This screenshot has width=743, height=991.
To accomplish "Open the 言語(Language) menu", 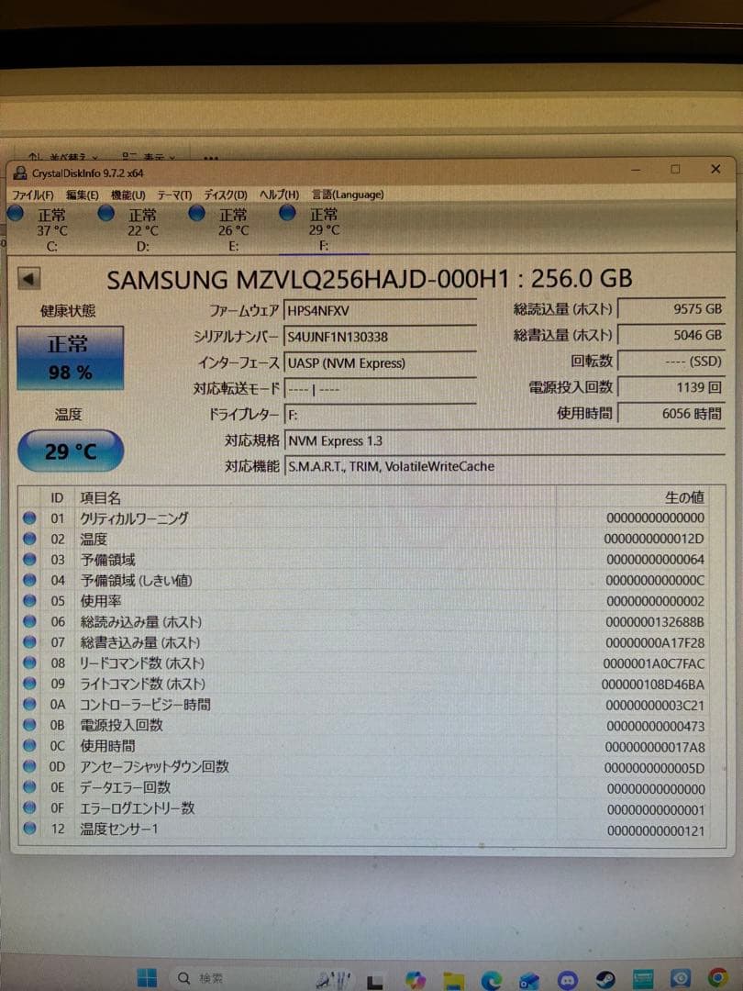I will coord(348,195).
